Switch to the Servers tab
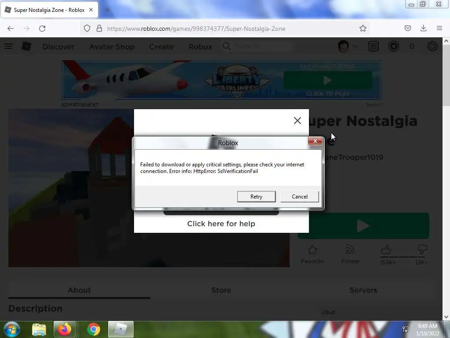Viewport: 450px width, 338px height. [x=363, y=290]
